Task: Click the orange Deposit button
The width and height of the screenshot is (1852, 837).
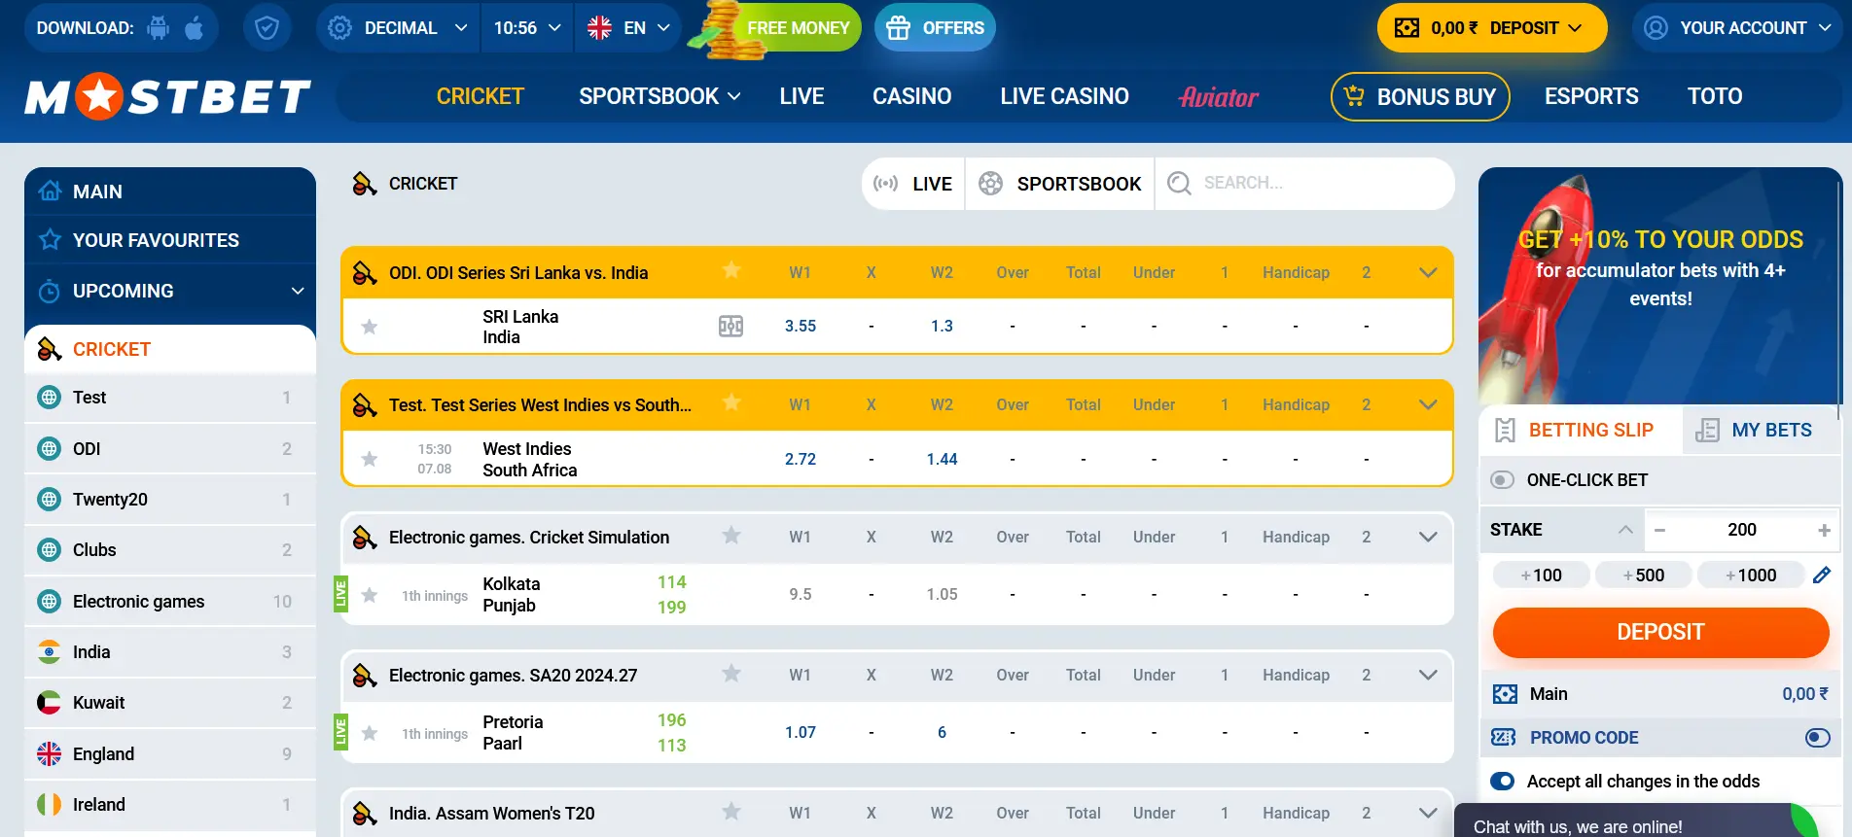Action: coord(1660,632)
